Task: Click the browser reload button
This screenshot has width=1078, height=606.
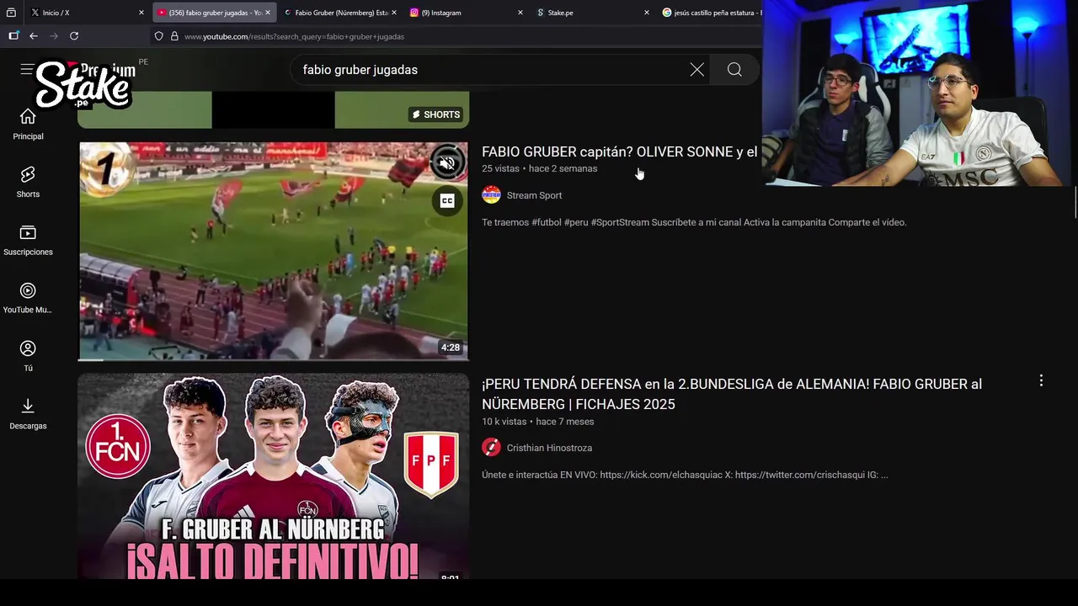Action: [x=74, y=36]
